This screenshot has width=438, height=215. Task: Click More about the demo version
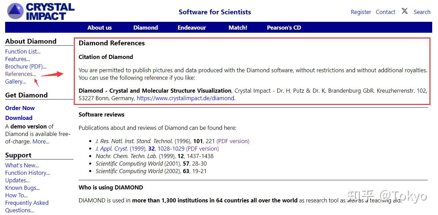pos(41,141)
